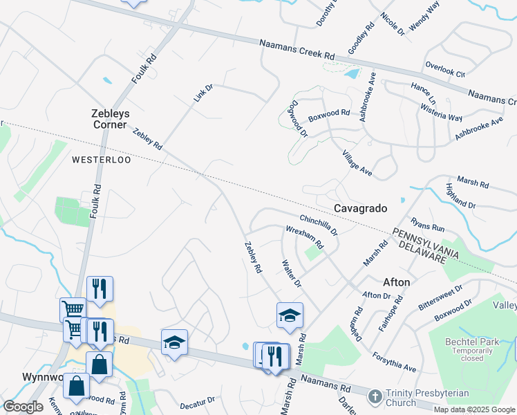Click the blue pond near Ashbrooke Ave

352,73
